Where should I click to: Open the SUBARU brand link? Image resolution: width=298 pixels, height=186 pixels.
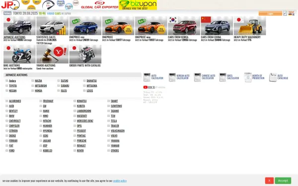pyautogui.click(x=65, y=86)
